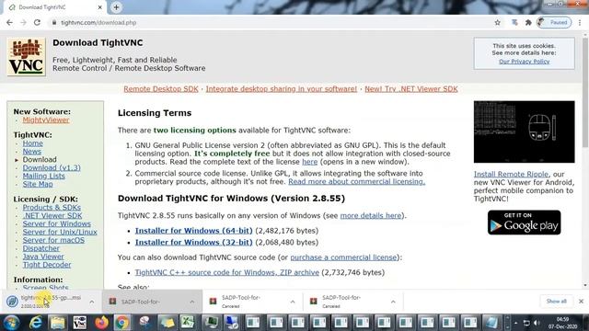Click the Get it on Google Play badge

pyautogui.click(x=524, y=223)
